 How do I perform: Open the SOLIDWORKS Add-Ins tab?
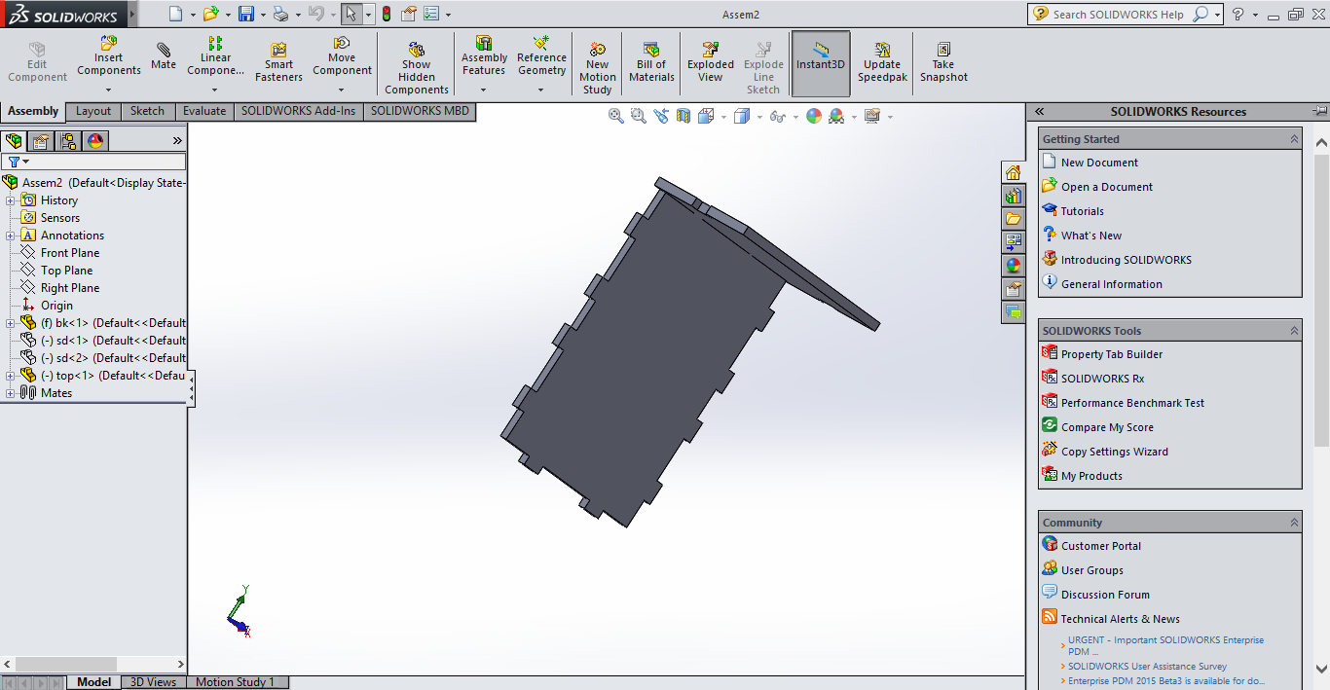coord(299,111)
